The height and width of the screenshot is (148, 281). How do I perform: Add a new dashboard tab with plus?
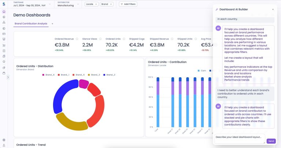[52, 23]
